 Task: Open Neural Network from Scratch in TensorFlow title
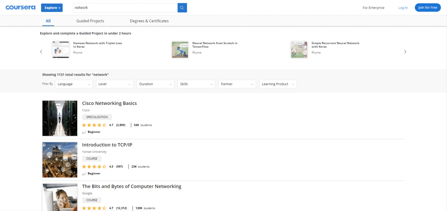point(215,45)
